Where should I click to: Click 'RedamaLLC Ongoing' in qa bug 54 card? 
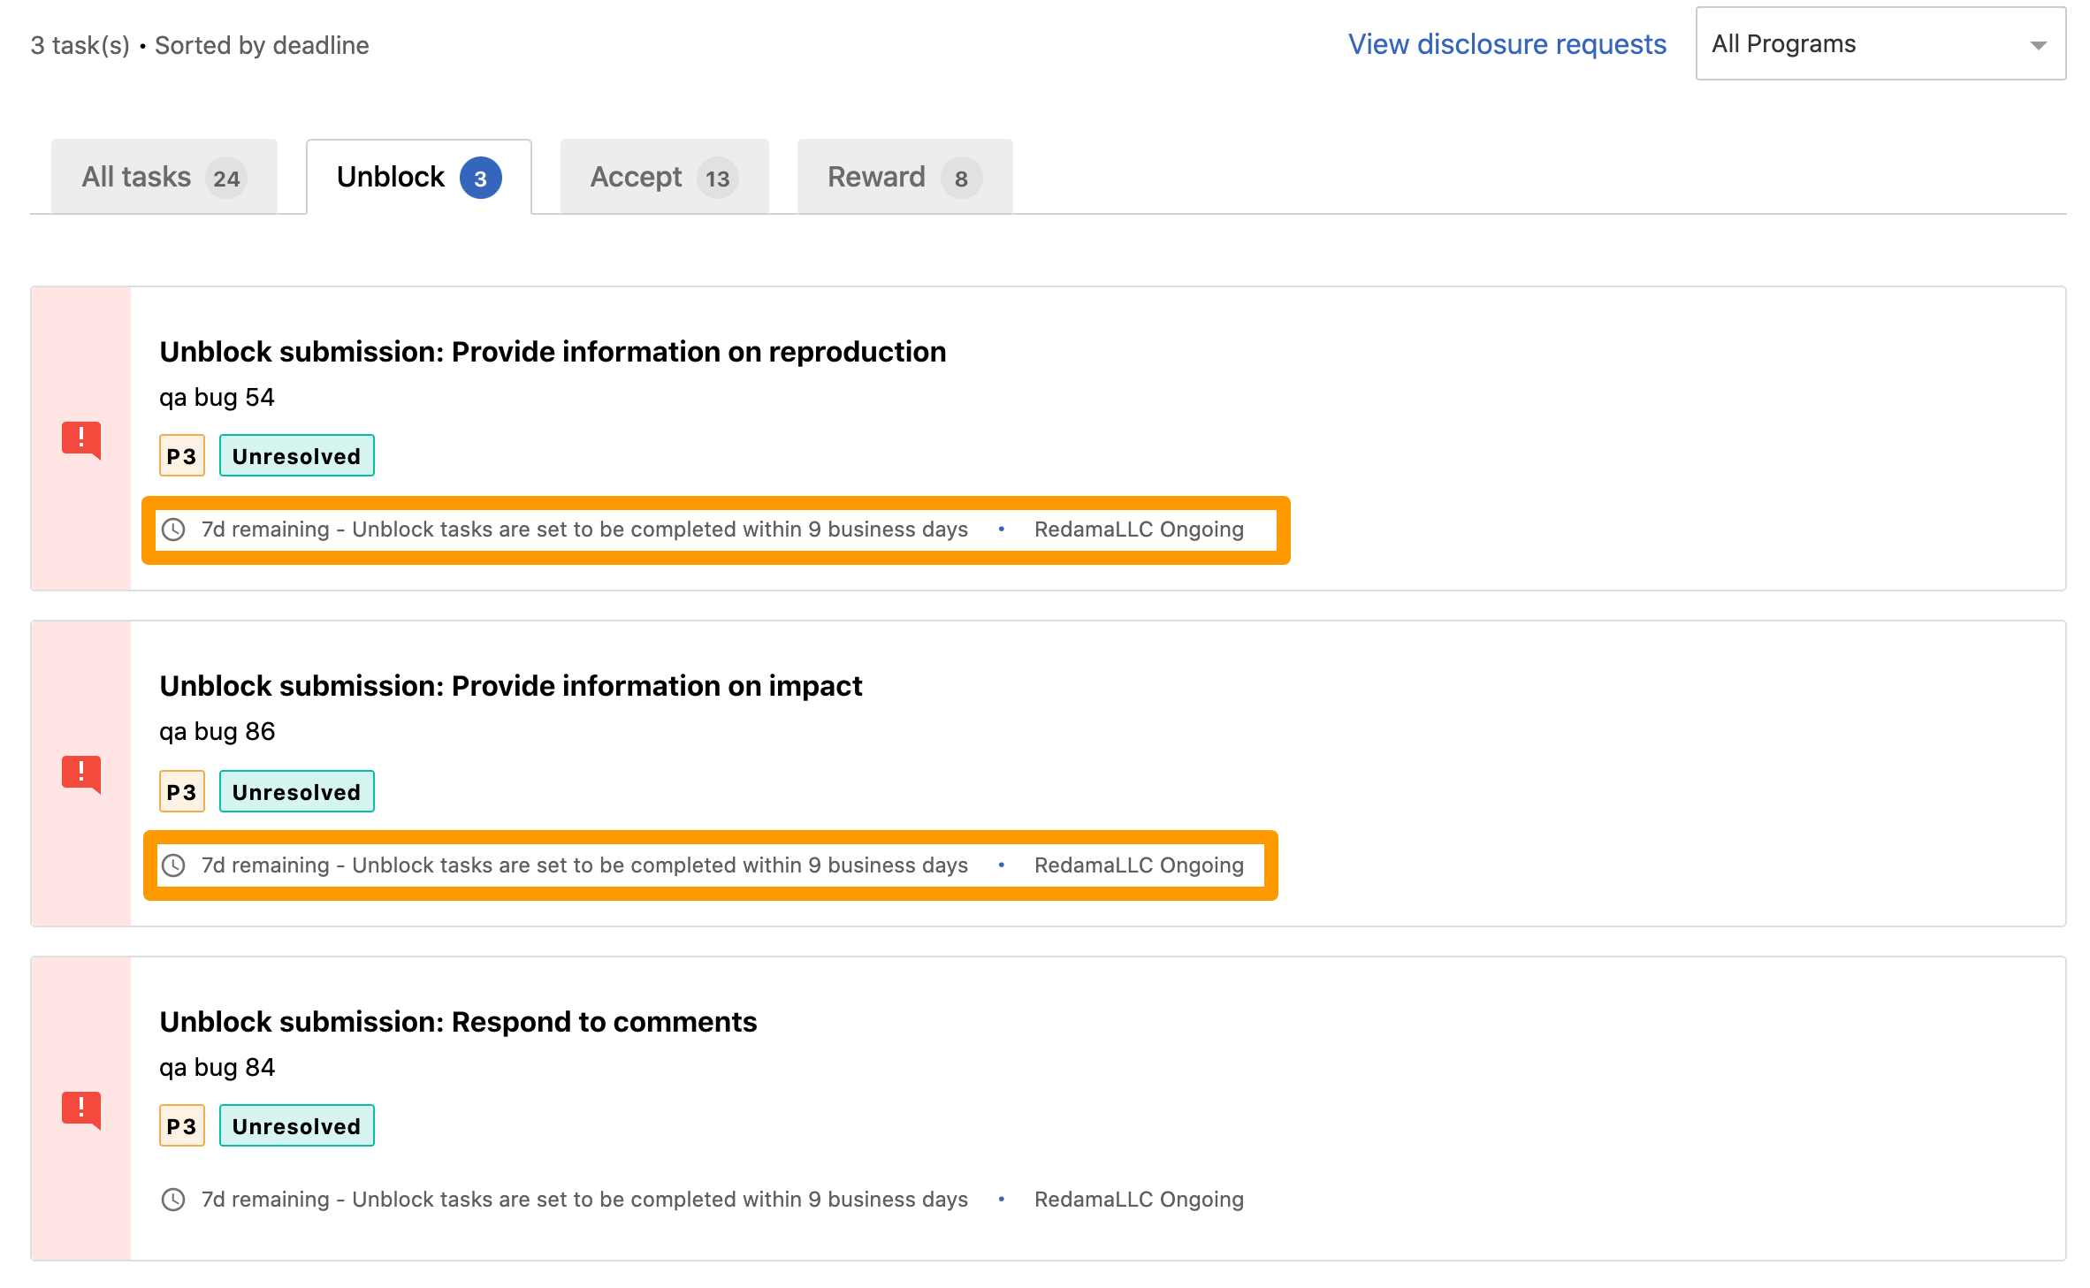point(1139,530)
